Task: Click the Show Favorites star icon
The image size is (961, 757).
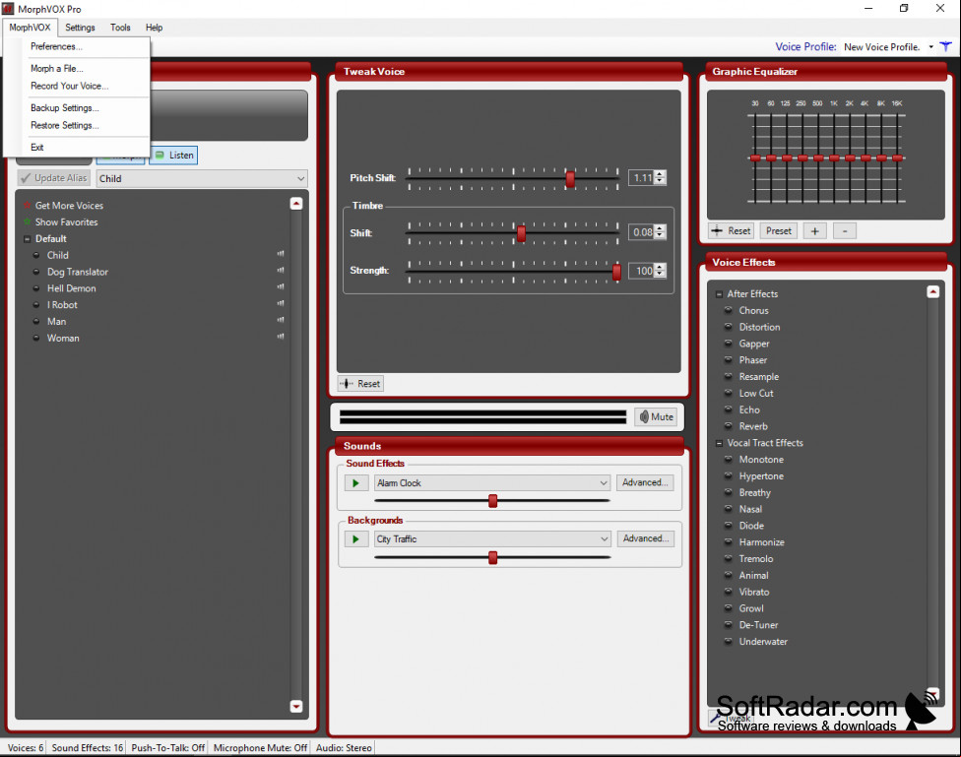Action: [x=27, y=221]
